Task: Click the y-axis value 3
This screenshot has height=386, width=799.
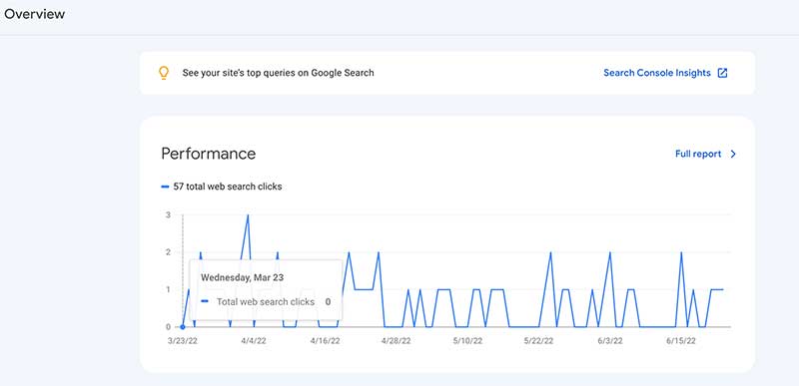Action: [x=168, y=215]
